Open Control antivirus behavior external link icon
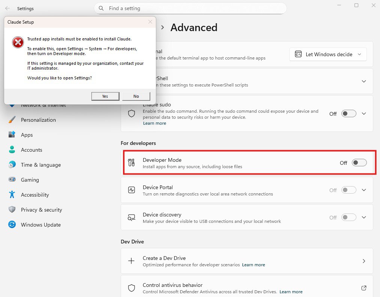The image size is (380, 297). pyautogui.click(x=364, y=288)
